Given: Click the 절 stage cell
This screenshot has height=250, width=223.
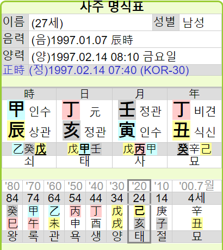Looking at the screenshot, I should [162, 236].
